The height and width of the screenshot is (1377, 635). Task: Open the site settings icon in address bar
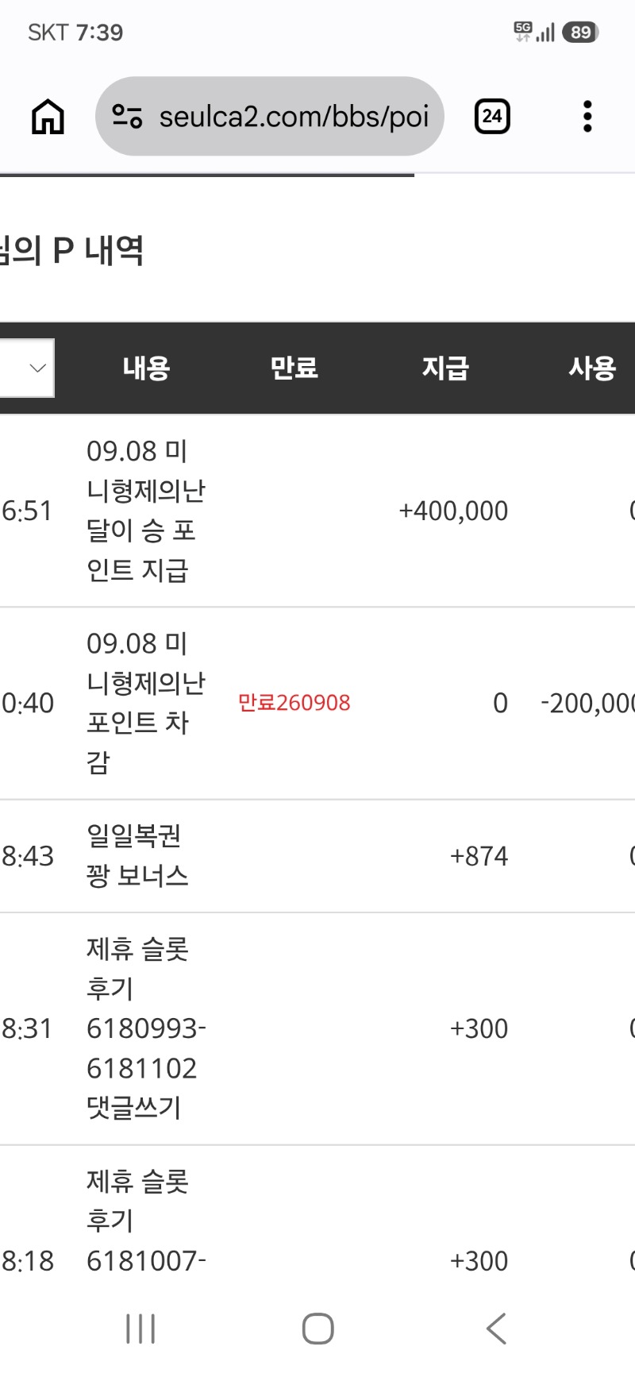127,117
